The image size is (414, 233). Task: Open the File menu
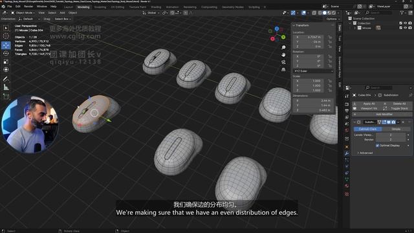tap(10, 6)
